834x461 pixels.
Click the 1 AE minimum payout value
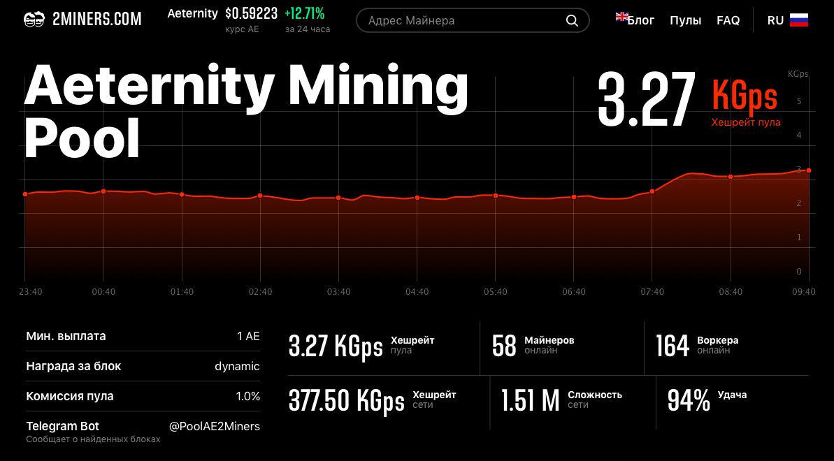click(248, 336)
